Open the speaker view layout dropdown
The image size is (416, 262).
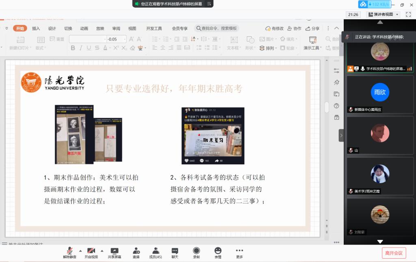[x=383, y=15]
